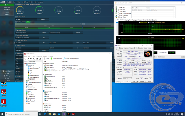Collapse the Cores Section in Ryzen Master
Image resolution: width=185 pixels, height=116 pixels.
[16, 22]
